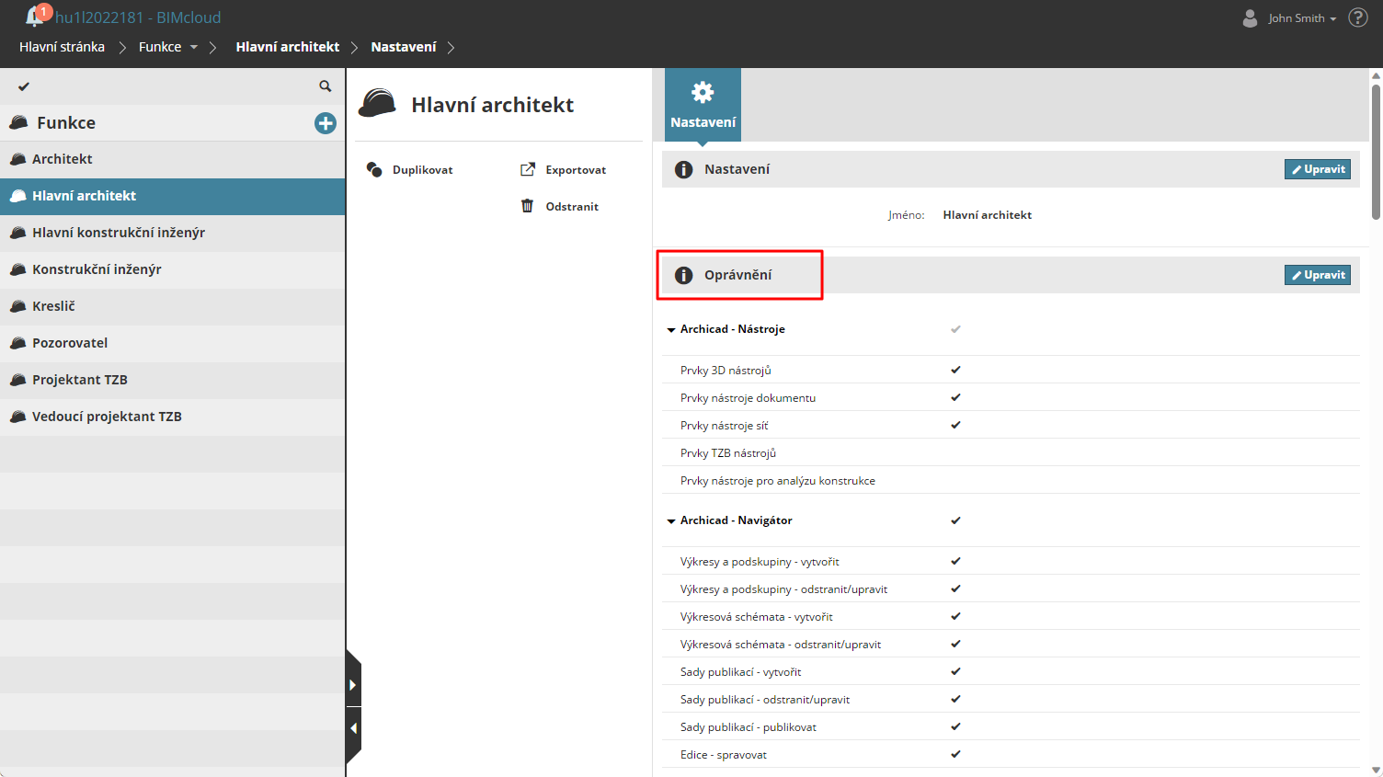1383x777 pixels.
Task: Toggle Prvky 3D nástrojů checkmark
Action: (x=955, y=370)
